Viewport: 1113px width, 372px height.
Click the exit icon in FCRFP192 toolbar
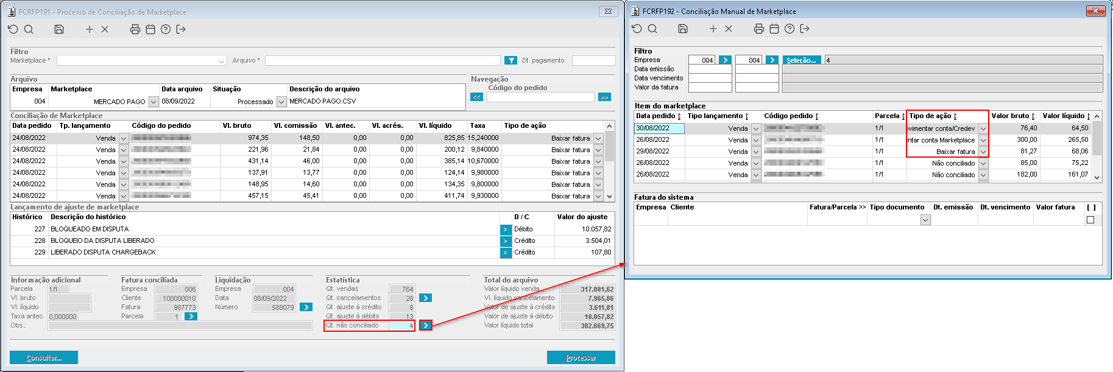click(x=805, y=29)
